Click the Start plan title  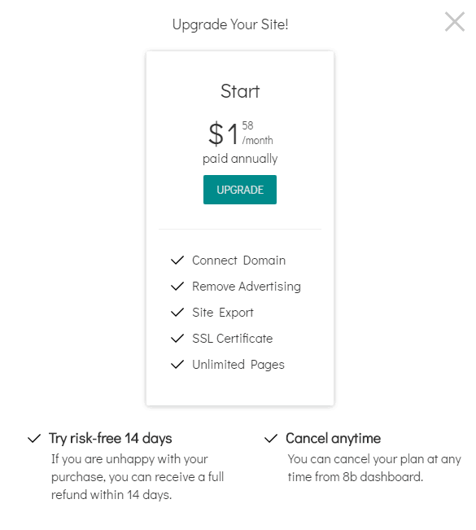(x=240, y=91)
